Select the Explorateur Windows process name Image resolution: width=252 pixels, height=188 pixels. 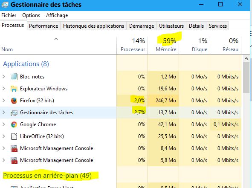(44, 89)
